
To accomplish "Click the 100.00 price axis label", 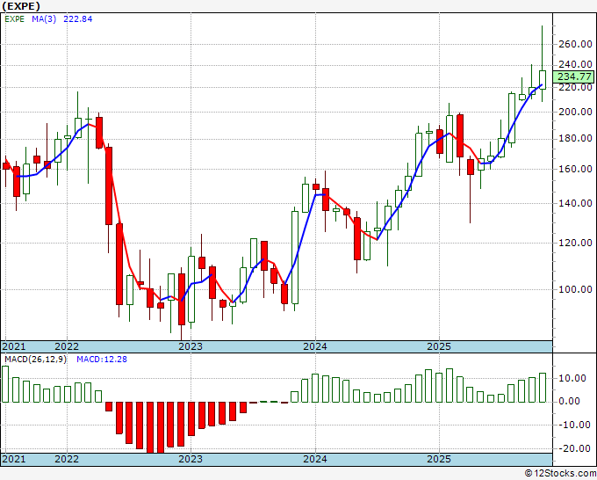I will click(x=575, y=289).
